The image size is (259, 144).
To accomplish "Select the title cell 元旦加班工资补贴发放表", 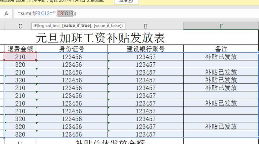I will (101, 37).
